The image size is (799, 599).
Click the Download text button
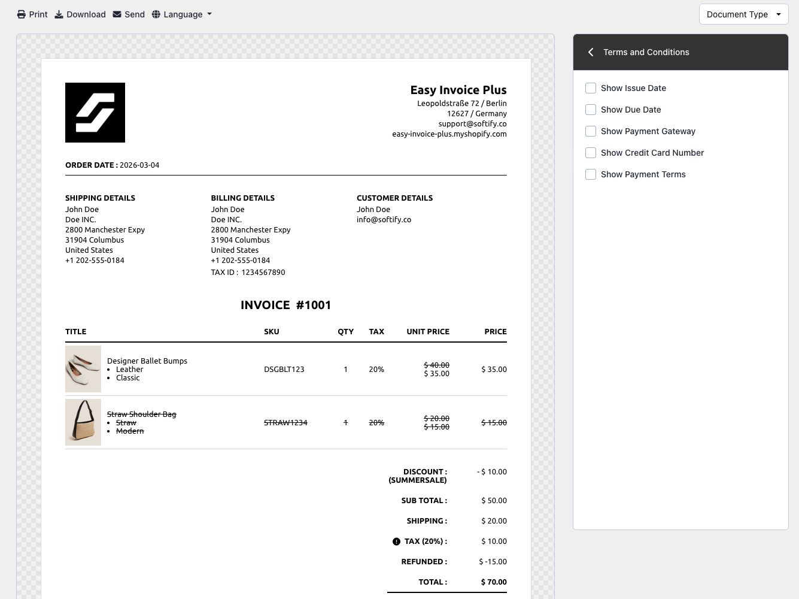point(86,14)
